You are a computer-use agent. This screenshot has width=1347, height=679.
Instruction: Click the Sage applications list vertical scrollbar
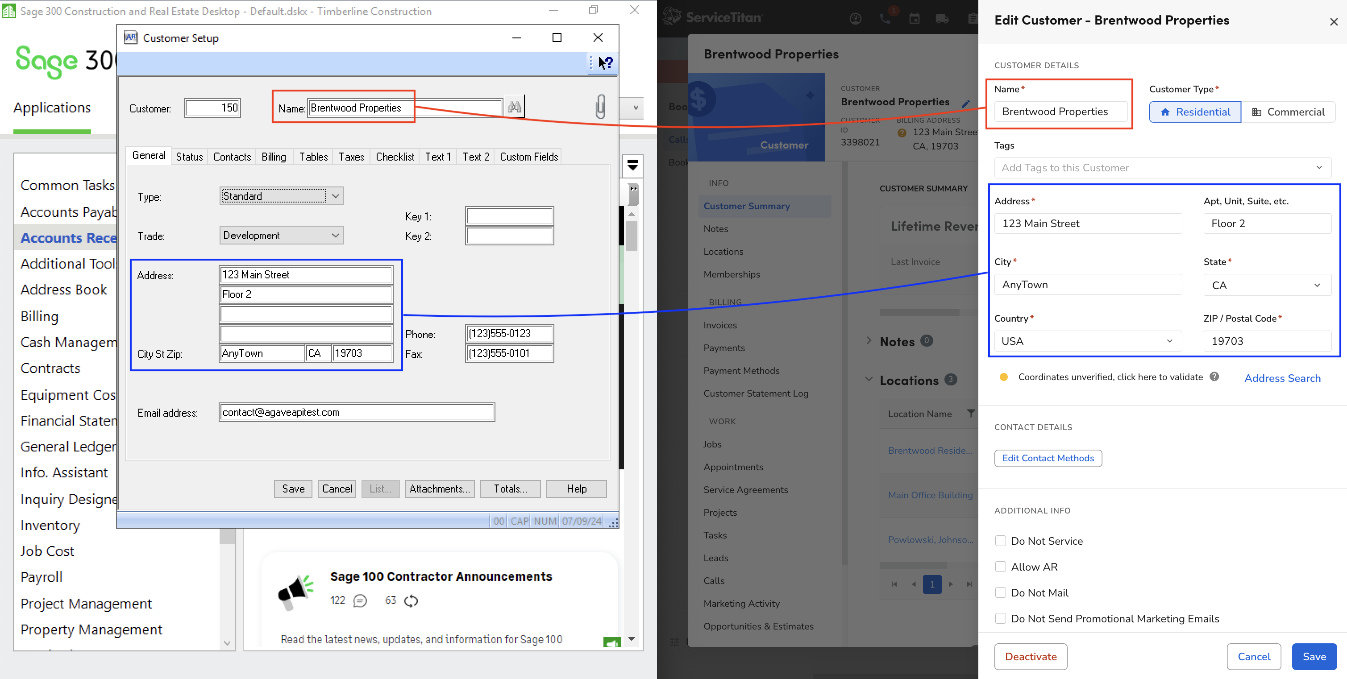pos(227,589)
